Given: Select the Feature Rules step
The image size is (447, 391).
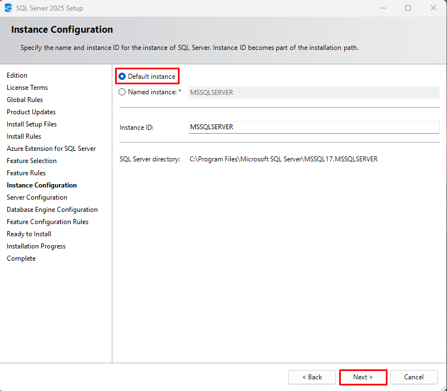Looking at the screenshot, I should click(x=26, y=173).
